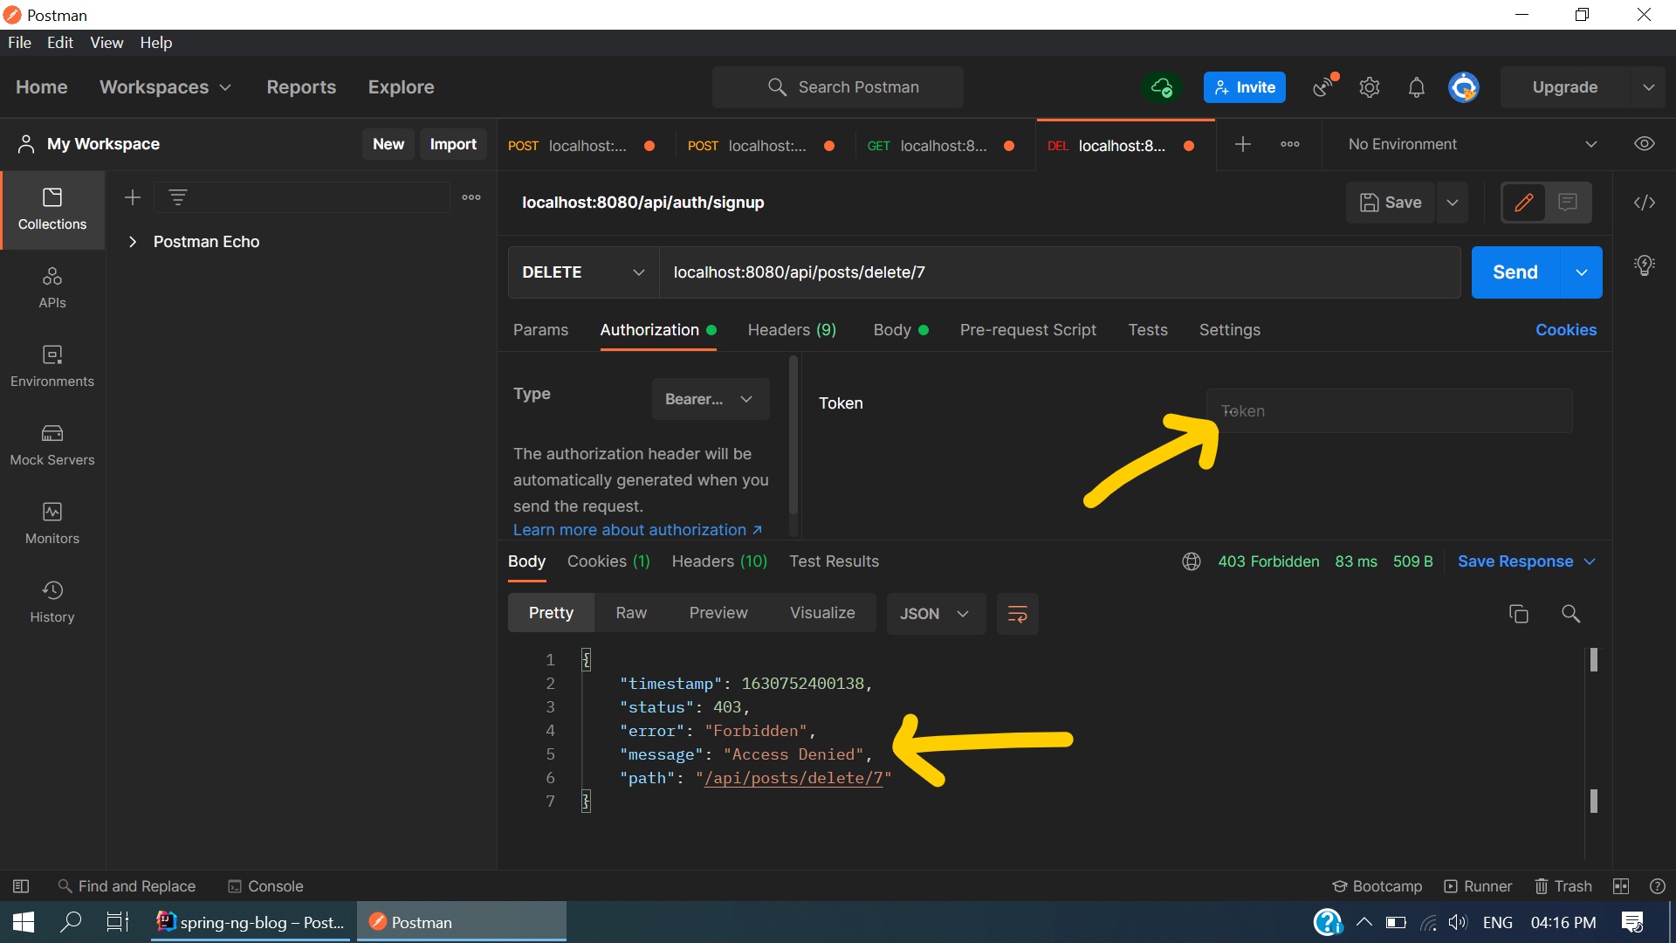This screenshot has height=943, width=1676.
Task: Click the Send button
Action: pos(1515,272)
